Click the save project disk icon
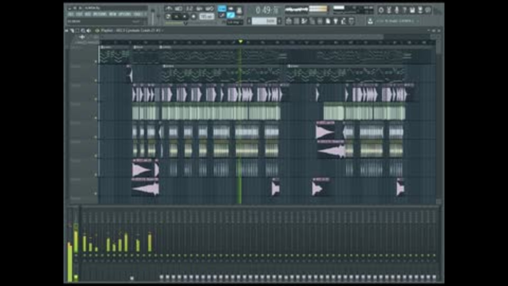Screen dimensions: 508x286 coord(412,10)
